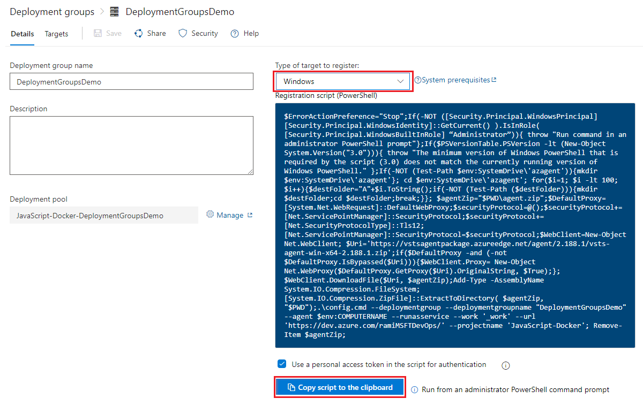Open the Type of target to register dropdown
This screenshot has width=643, height=406.
coord(343,81)
